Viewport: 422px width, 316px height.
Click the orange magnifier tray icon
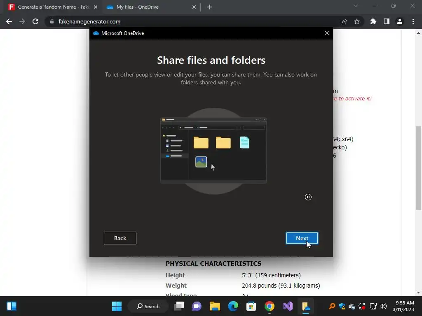point(332,306)
